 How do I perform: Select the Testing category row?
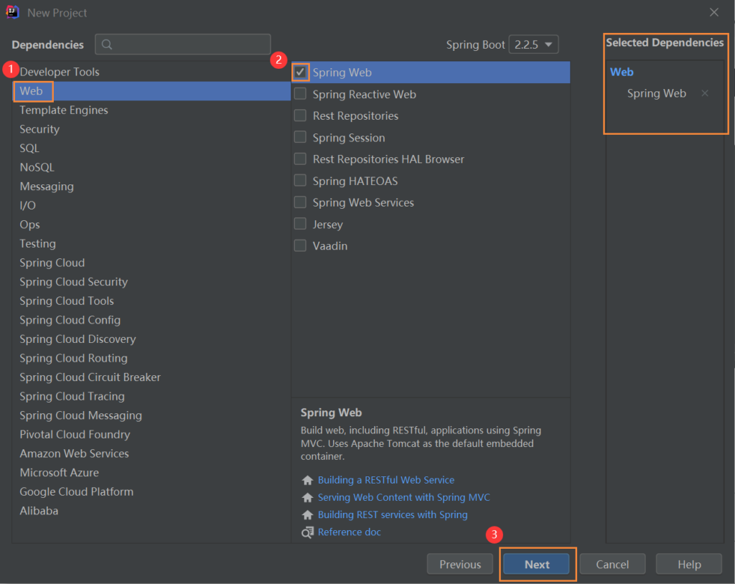[x=151, y=244]
